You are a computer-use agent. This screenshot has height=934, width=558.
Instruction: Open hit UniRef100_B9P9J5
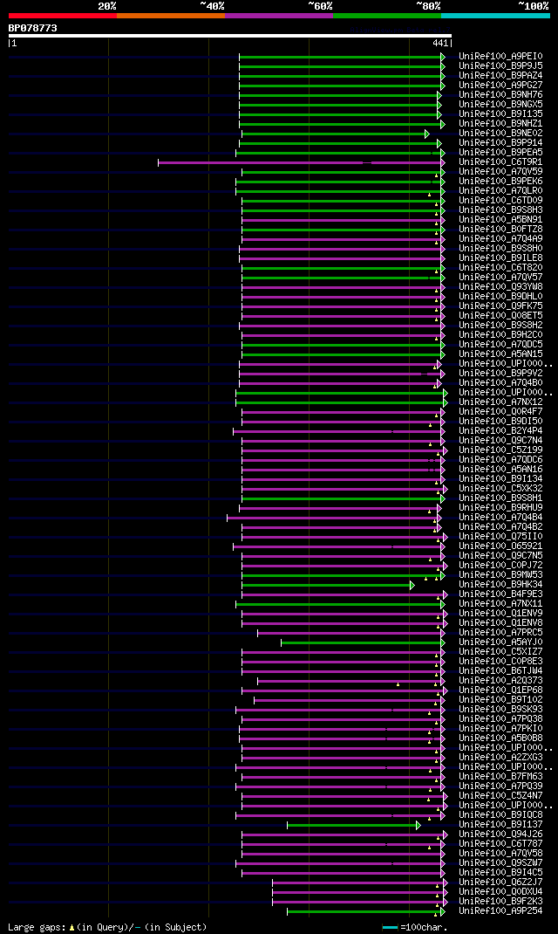500,66
